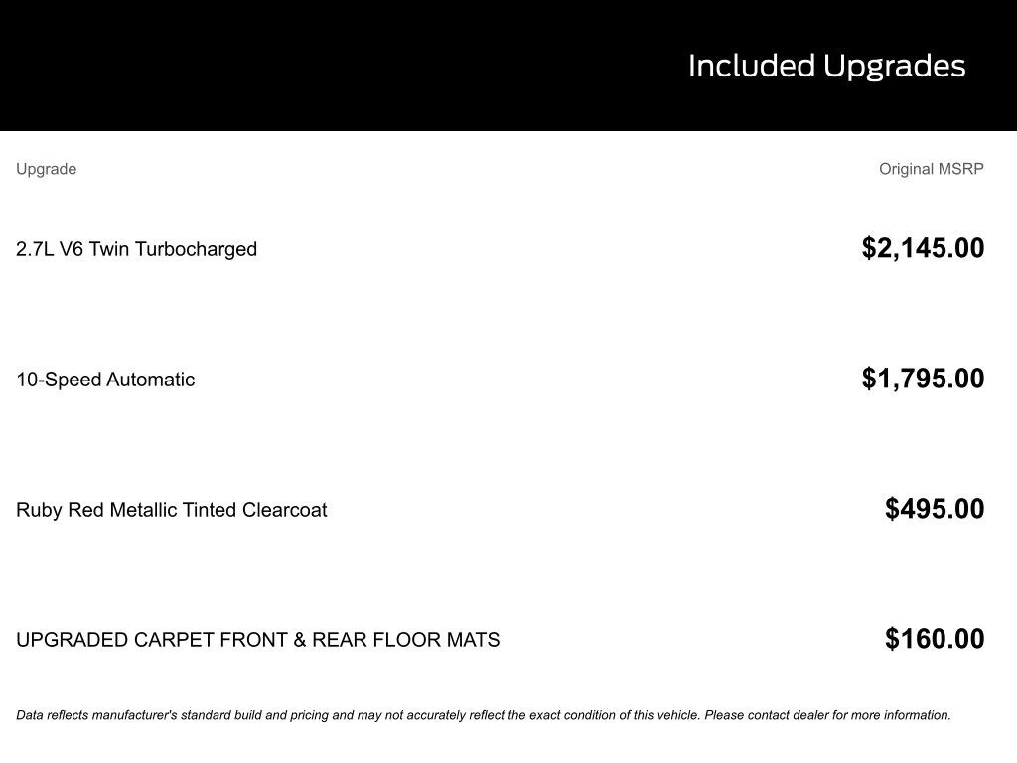
Task: Select Ruby Red Metallic Tinted Clearcoat
Action: pos(171,510)
